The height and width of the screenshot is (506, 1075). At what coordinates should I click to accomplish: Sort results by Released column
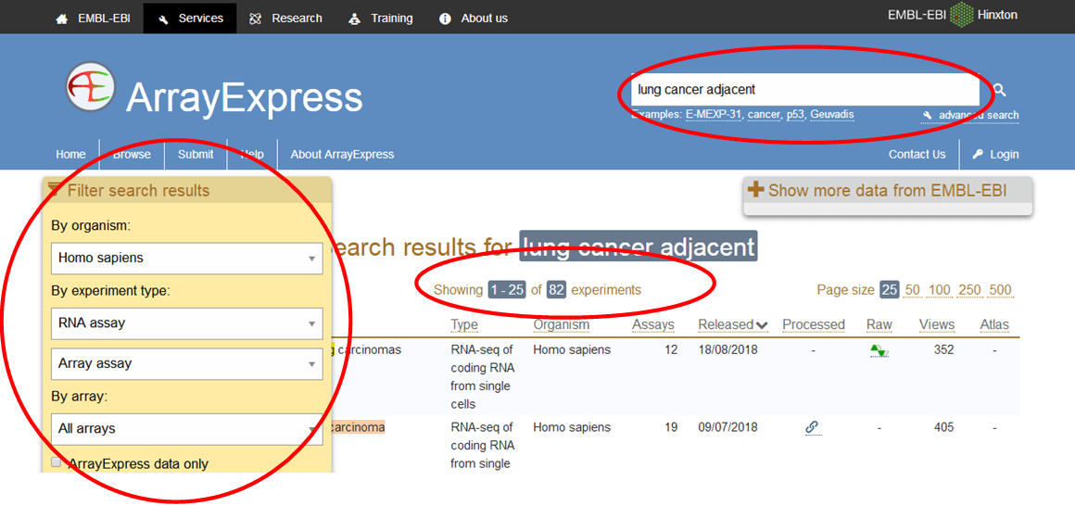(732, 324)
